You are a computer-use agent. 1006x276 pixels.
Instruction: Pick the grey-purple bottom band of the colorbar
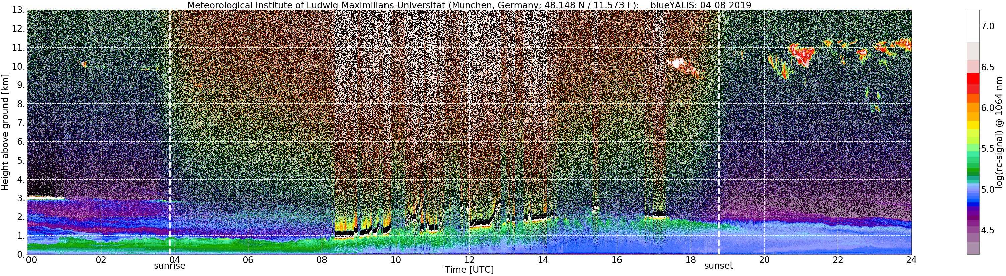[x=973, y=248]
